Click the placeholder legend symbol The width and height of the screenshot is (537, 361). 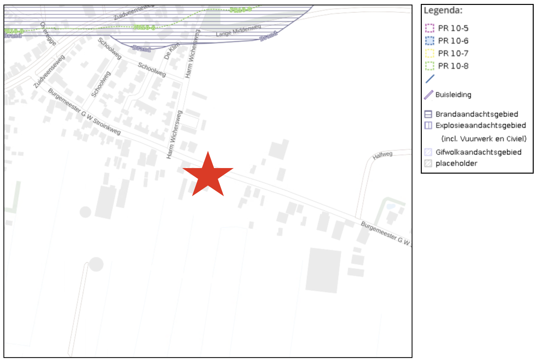pos(428,163)
